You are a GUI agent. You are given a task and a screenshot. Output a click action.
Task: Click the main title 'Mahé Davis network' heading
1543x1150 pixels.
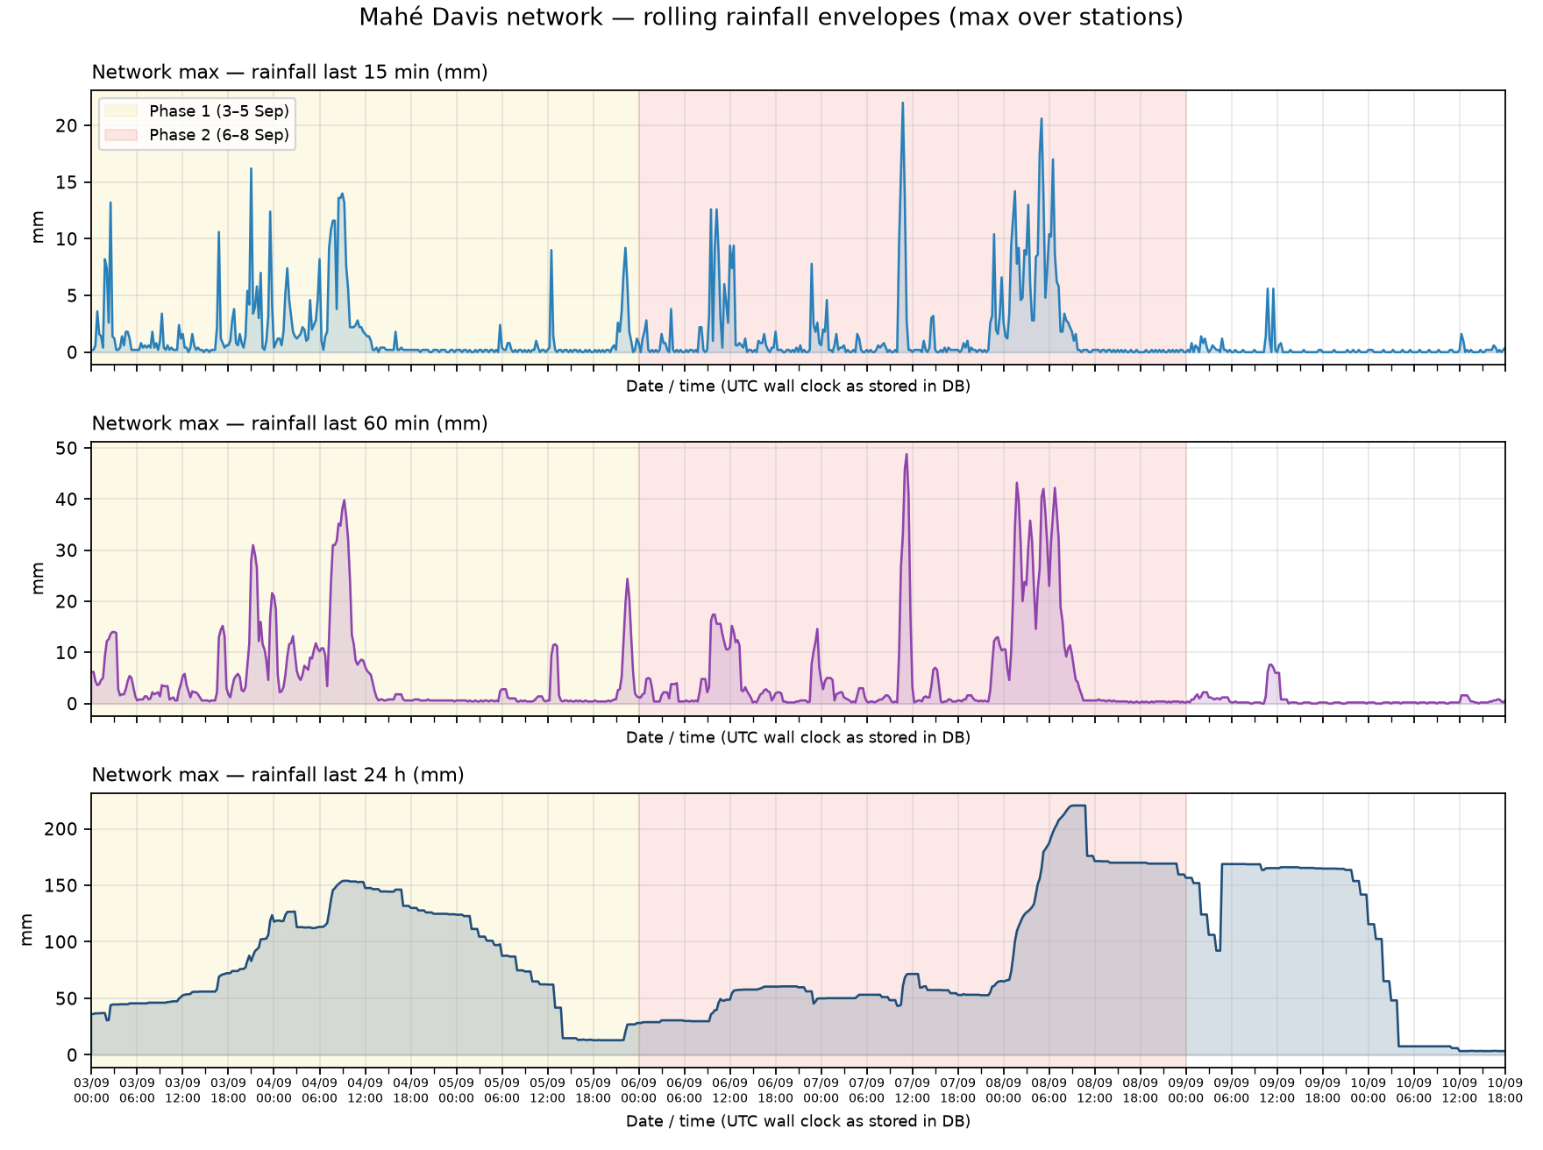771,17
